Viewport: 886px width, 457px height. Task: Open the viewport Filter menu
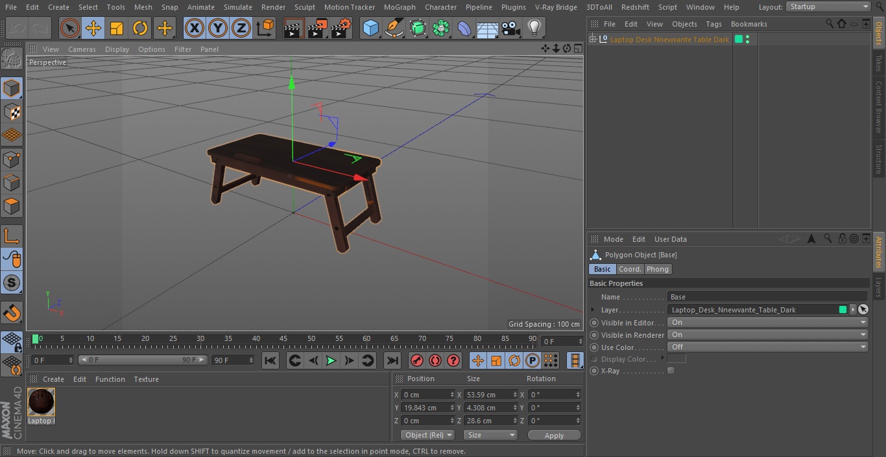point(183,49)
